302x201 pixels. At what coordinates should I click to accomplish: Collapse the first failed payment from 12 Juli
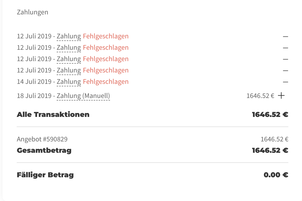[x=286, y=36]
